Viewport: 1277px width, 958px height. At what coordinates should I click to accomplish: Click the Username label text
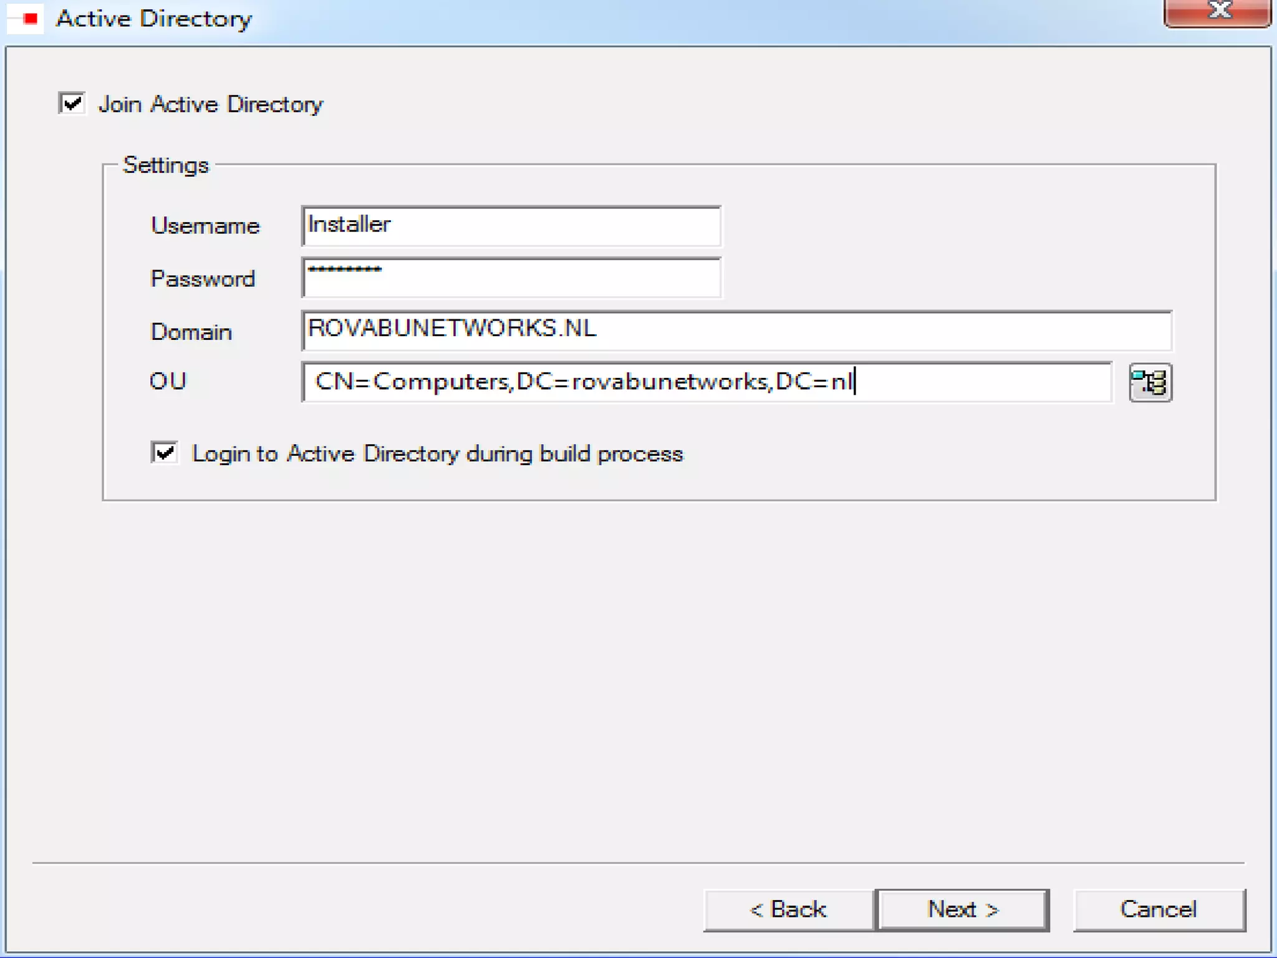click(205, 226)
